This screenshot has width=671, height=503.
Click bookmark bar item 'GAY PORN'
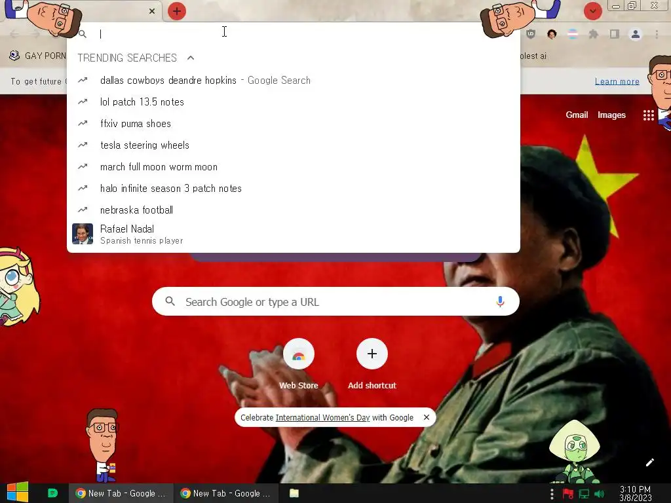point(37,56)
